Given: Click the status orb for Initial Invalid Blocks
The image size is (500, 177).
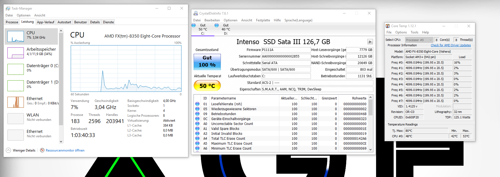Looking at the screenshot, I should 197,133.
